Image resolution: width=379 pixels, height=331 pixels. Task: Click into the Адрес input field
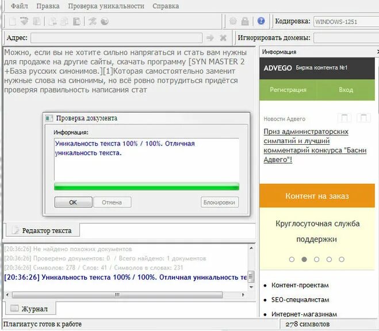coord(116,38)
